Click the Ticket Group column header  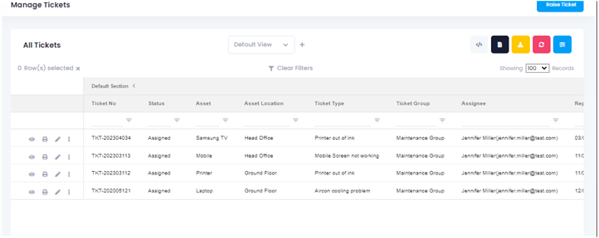(x=413, y=103)
